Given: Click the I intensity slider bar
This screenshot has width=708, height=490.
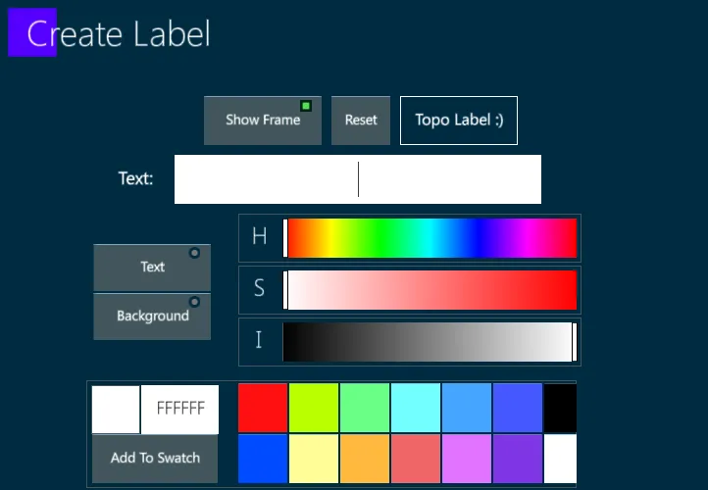Looking at the screenshot, I should pyautogui.click(x=430, y=342).
